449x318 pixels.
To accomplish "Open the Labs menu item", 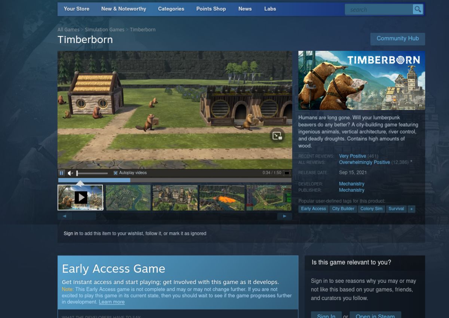I will 270,9.
